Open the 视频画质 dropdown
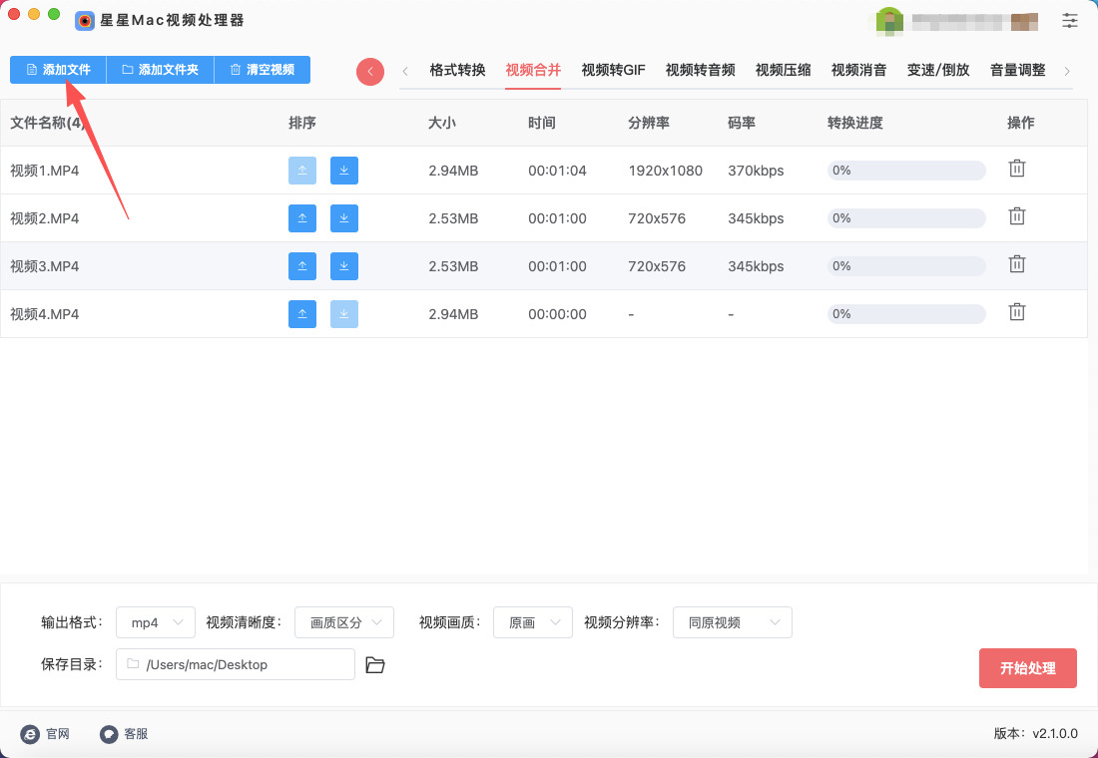This screenshot has width=1098, height=758. click(532, 622)
